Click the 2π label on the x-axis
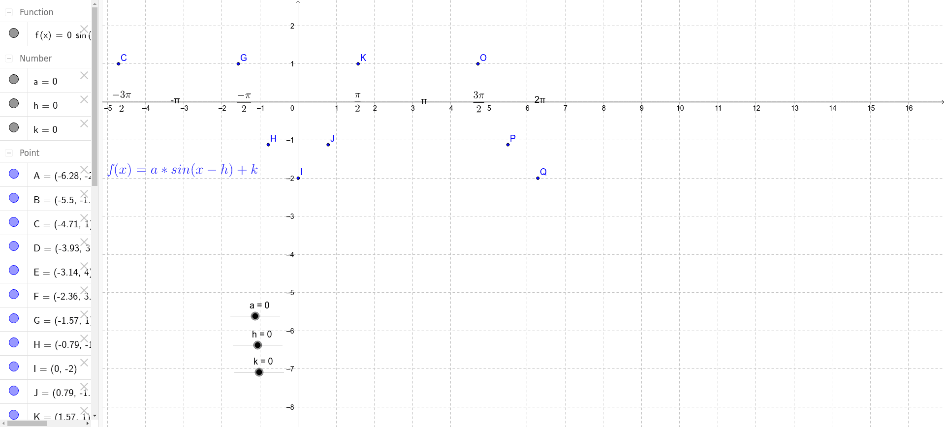The image size is (945, 428). (540, 99)
